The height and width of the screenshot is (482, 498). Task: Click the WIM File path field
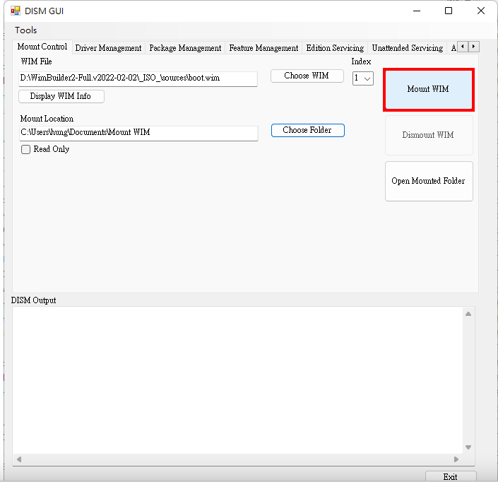pos(138,78)
